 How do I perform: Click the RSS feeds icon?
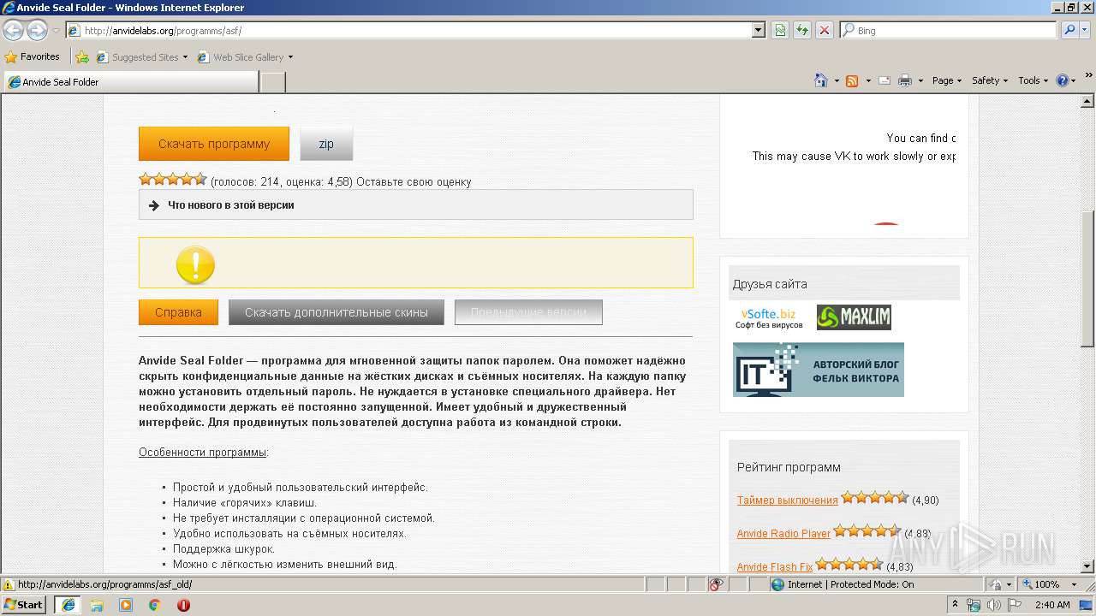[852, 80]
